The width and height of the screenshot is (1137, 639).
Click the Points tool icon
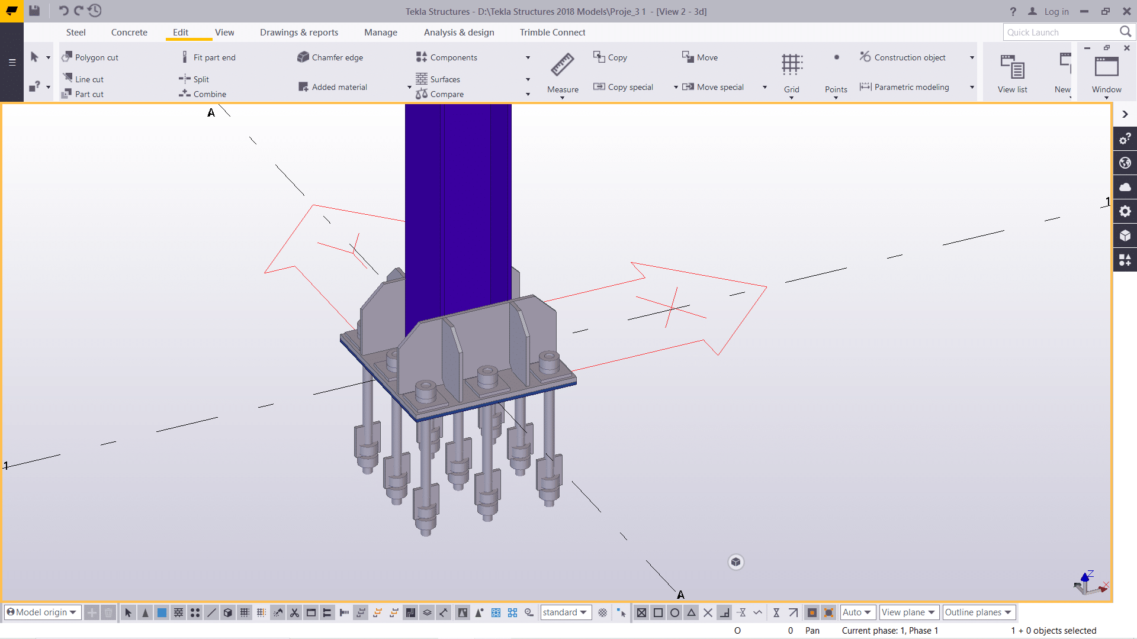pyautogui.click(x=836, y=58)
